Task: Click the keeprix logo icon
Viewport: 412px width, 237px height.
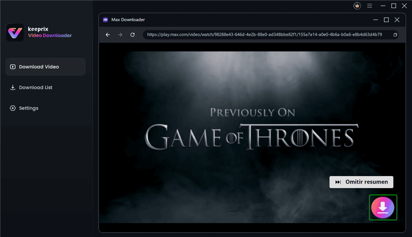Action: click(x=15, y=32)
